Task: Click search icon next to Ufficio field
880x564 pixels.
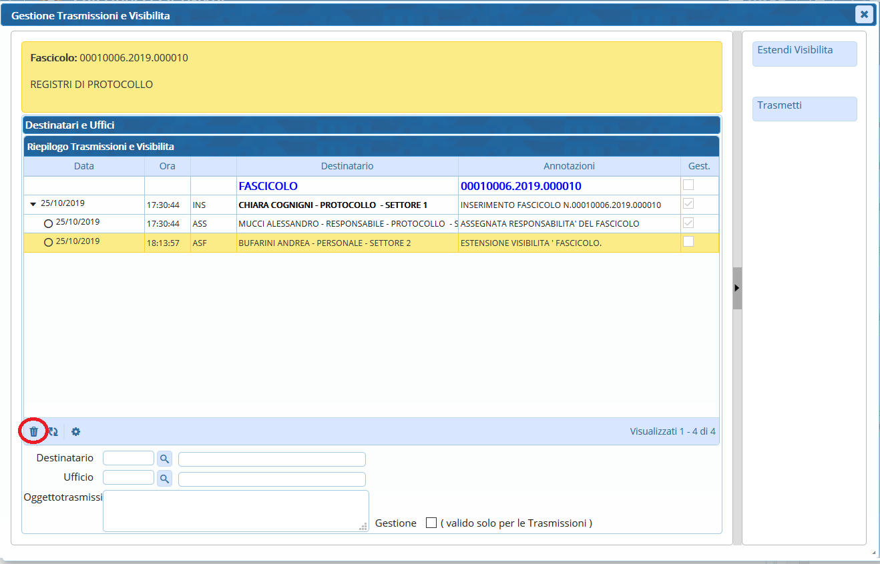Action: tap(164, 479)
